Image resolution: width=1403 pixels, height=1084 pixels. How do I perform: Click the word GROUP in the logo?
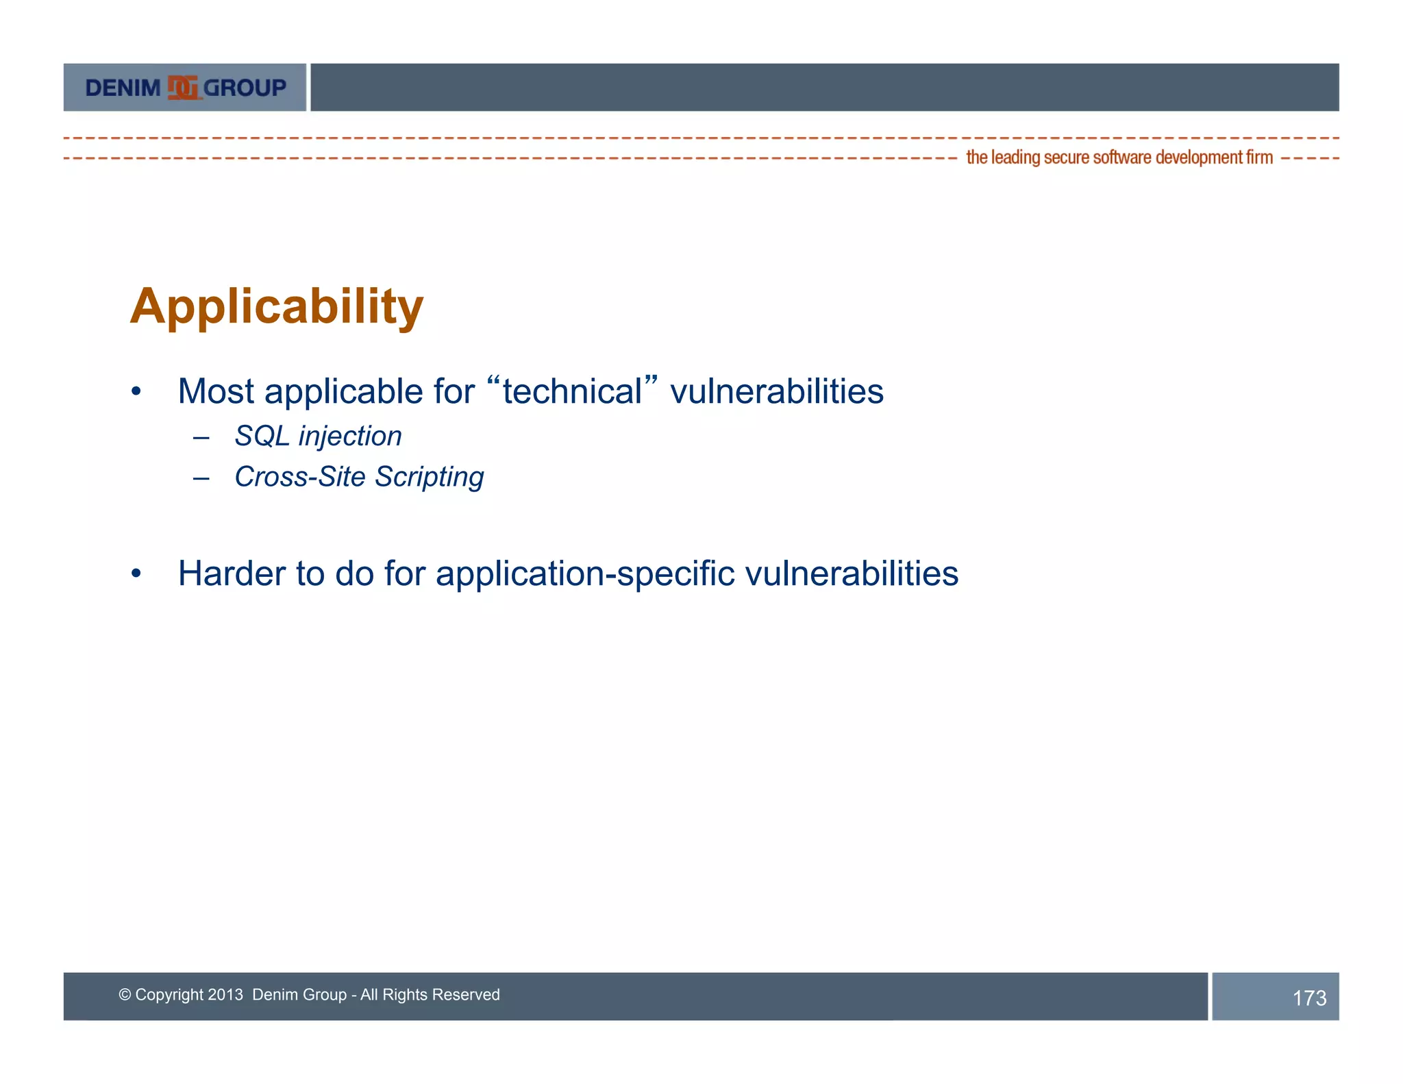[245, 88]
